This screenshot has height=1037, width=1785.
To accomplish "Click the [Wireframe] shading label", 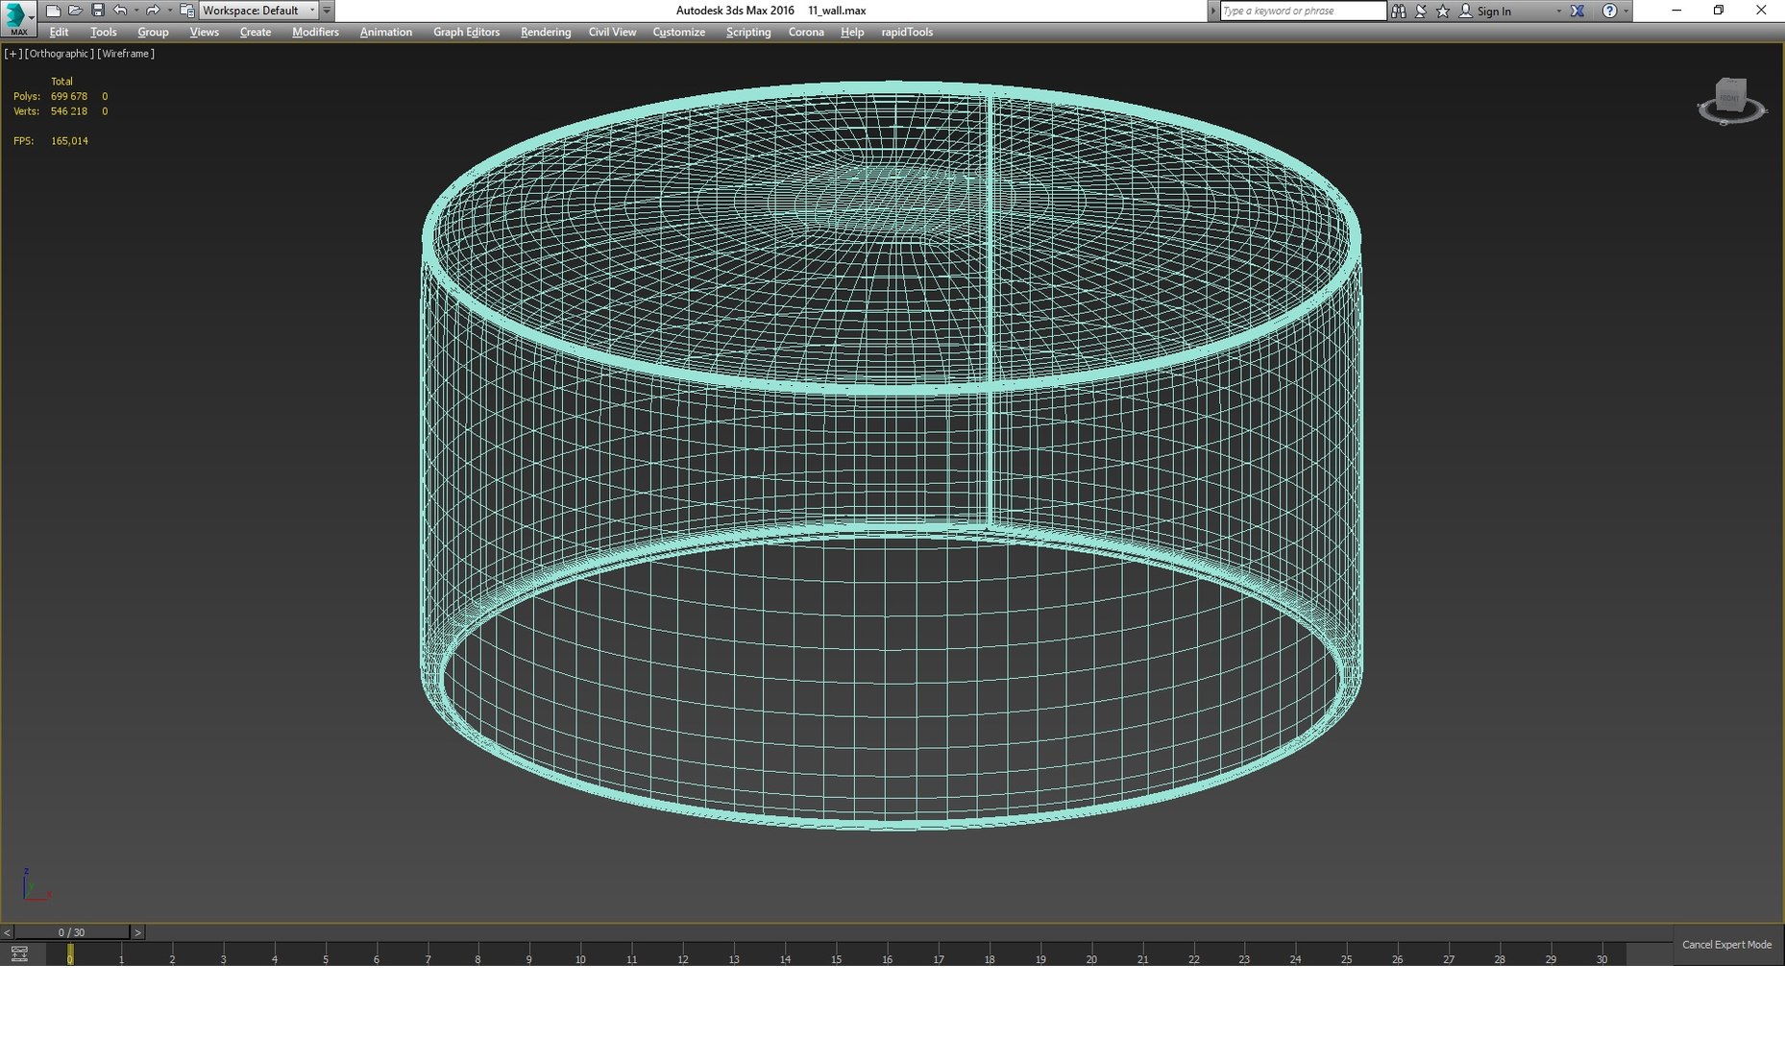I will click(126, 54).
